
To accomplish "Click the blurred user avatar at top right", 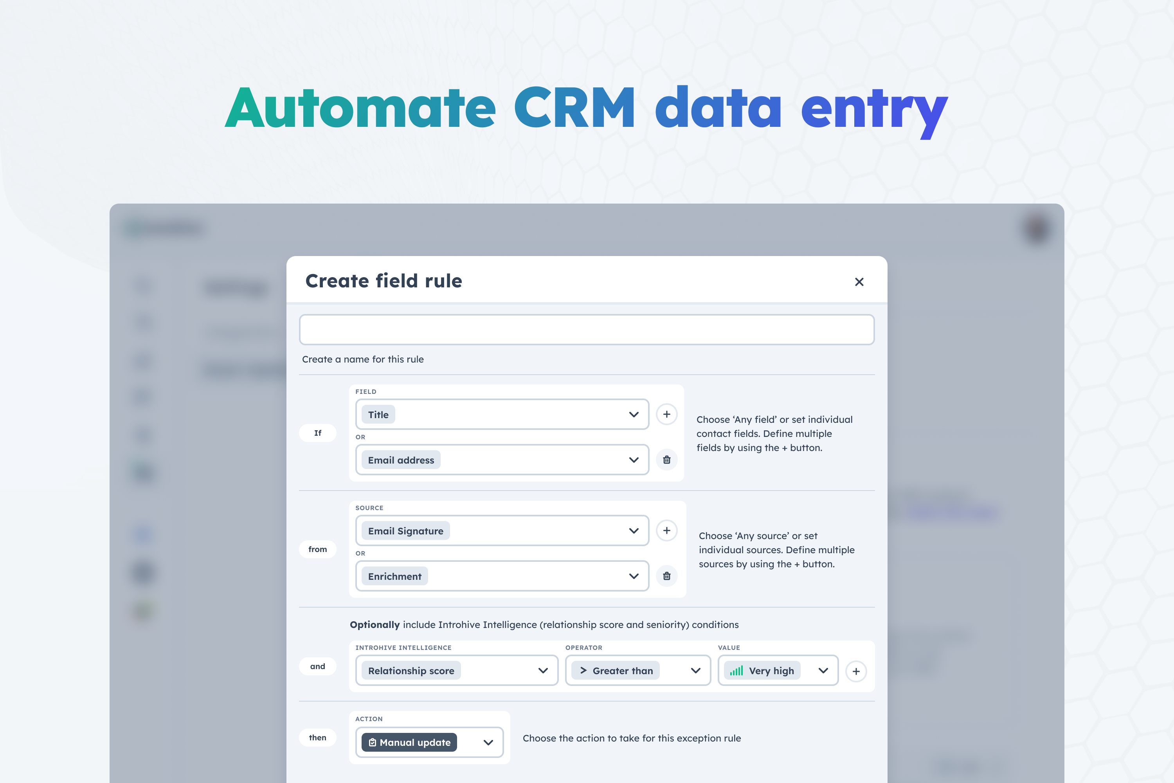I will click(1037, 229).
